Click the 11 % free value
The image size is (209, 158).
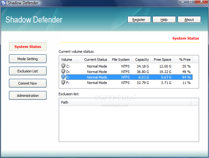(x=187, y=83)
